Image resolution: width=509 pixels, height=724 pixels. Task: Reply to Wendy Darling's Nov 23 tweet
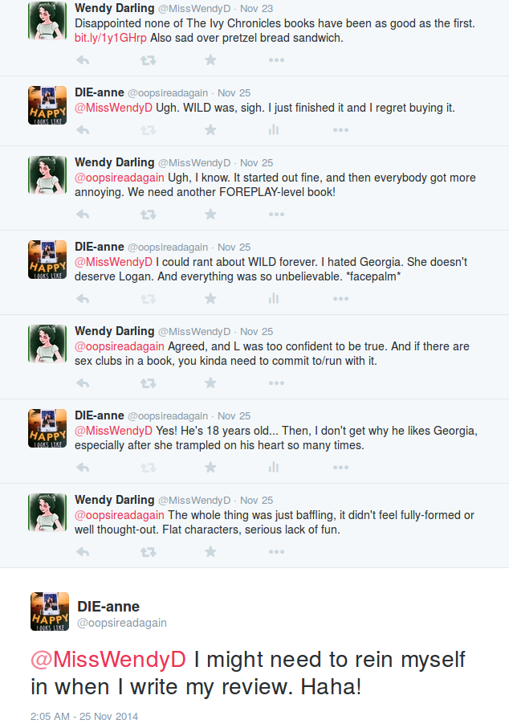coord(83,60)
